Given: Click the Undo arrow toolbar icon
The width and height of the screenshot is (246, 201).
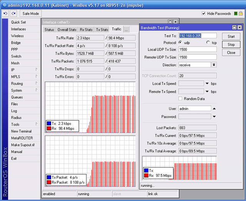Looking at the screenshot, I should pyautogui.click(x=5, y=13).
